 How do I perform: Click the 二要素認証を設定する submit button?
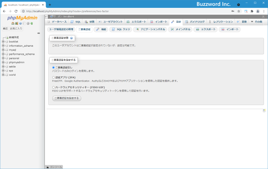(x=67, y=98)
